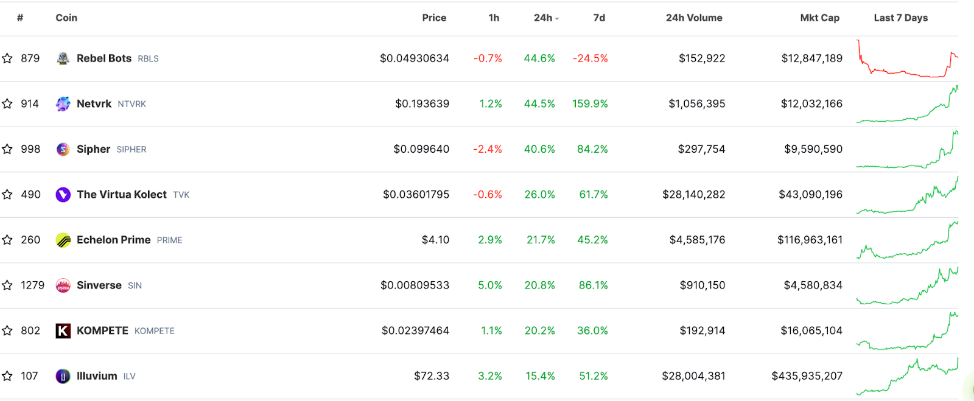The height and width of the screenshot is (401, 974).
Task: Click the PRIME ticker symbol
Action: 170,240
